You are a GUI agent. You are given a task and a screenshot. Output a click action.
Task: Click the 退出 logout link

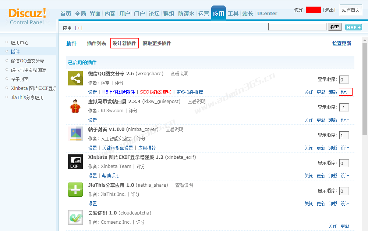[x=329, y=10]
